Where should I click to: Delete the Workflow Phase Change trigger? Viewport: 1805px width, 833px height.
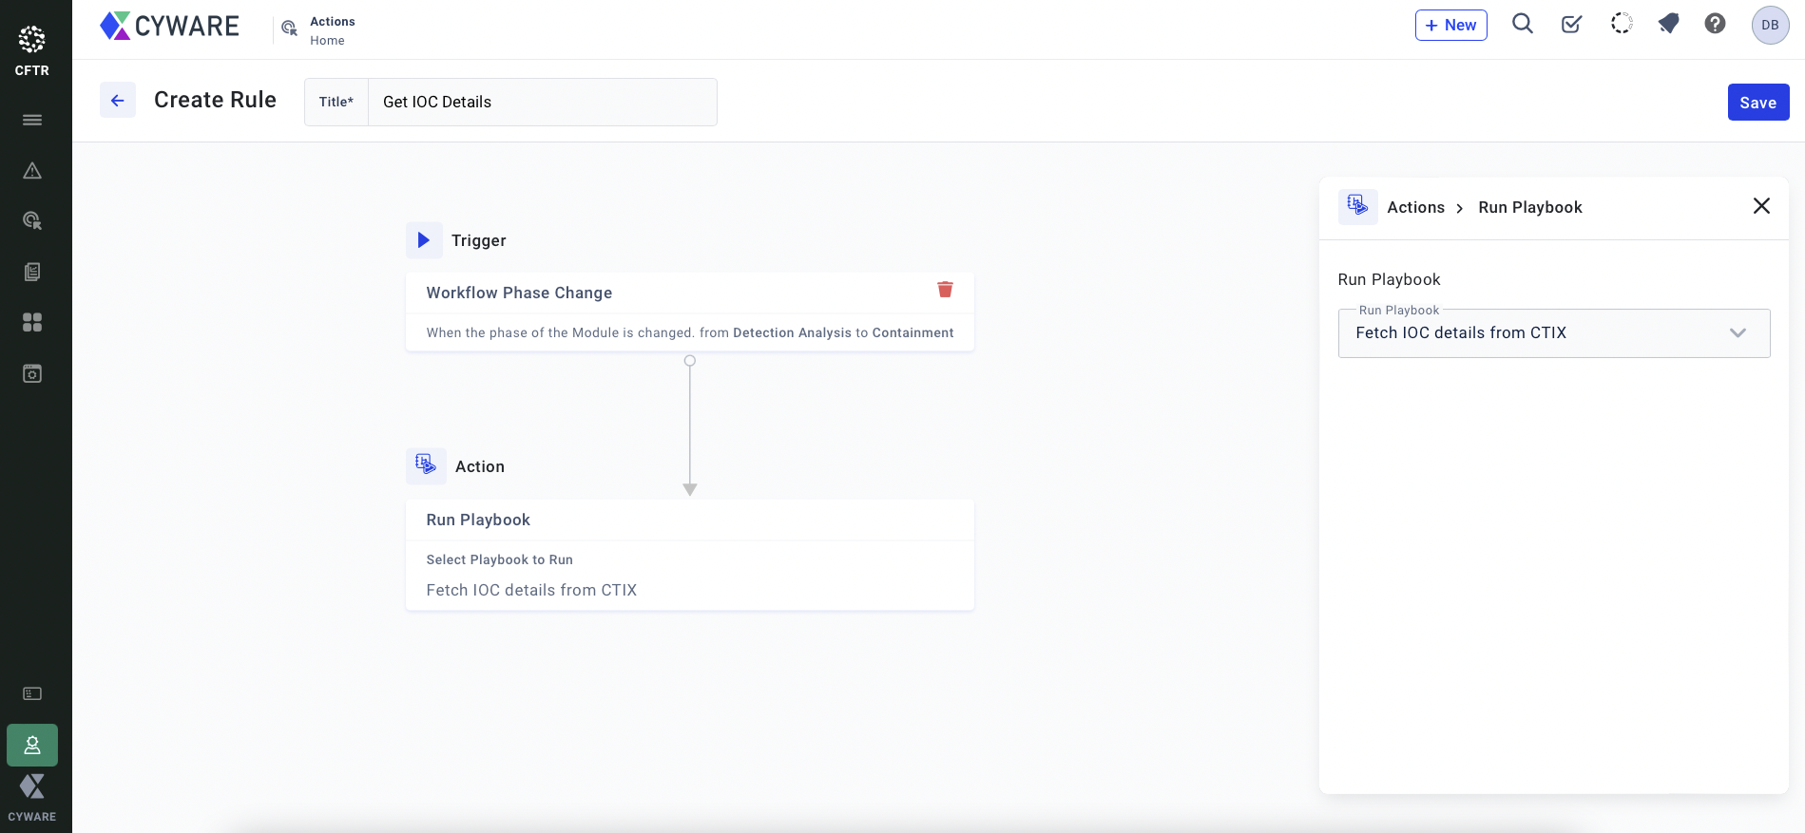click(x=945, y=290)
